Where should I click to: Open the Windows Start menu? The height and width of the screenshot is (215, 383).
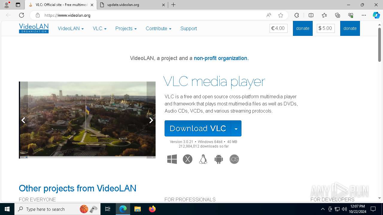tap(7, 209)
